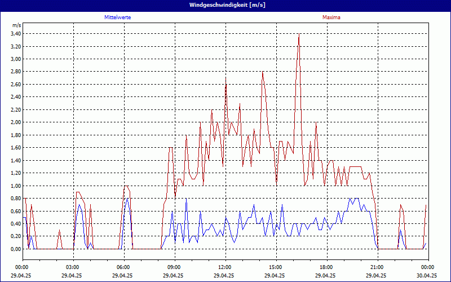Screen dimensions: 451x282
Task: Click the 1,00 y-axis value label
Action: point(16,186)
